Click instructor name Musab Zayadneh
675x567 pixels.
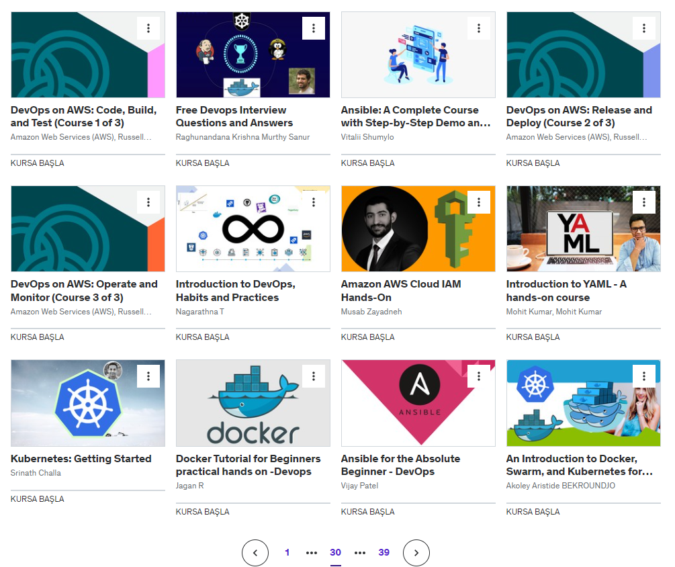tap(371, 311)
